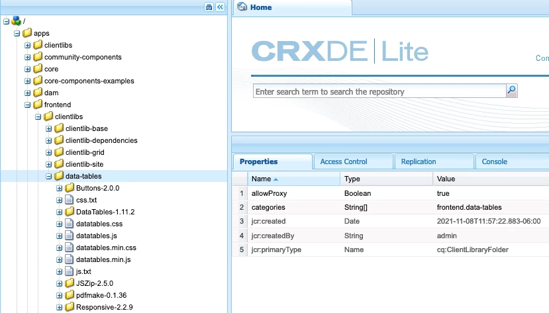Open the Replication tab
This screenshot has height=313, width=549.
click(434, 161)
